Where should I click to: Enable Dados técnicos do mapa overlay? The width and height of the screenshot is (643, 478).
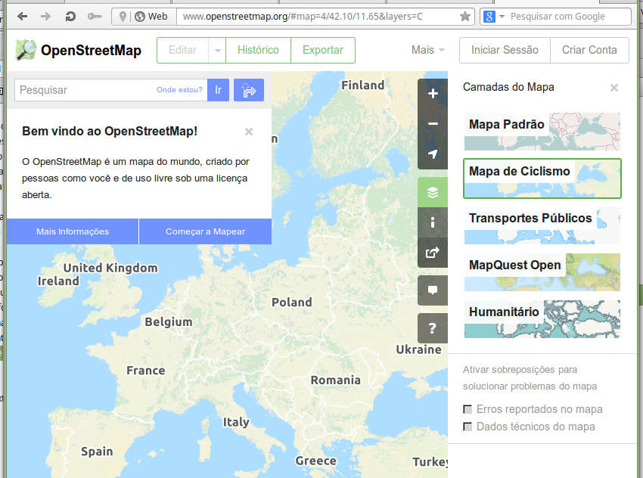pos(467,427)
